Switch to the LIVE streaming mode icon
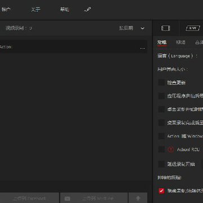This screenshot has width=203, height=203. coord(192,28)
